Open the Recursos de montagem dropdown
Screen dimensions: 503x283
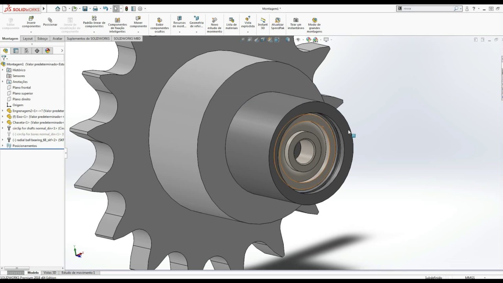[179, 32]
